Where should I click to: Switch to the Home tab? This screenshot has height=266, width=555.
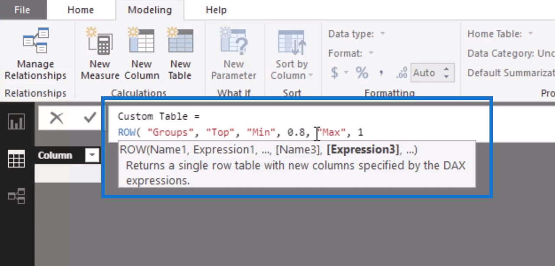[x=81, y=10]
